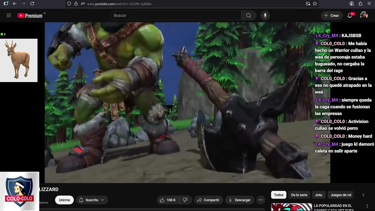Screen dimensions: 375x211
Task: Go forward with the browser arrow
Action: [23, 4]
